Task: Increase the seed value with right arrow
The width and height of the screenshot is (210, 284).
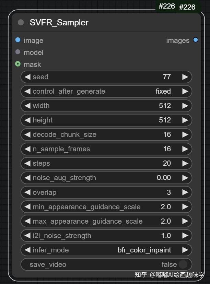Action: point(185,77)
